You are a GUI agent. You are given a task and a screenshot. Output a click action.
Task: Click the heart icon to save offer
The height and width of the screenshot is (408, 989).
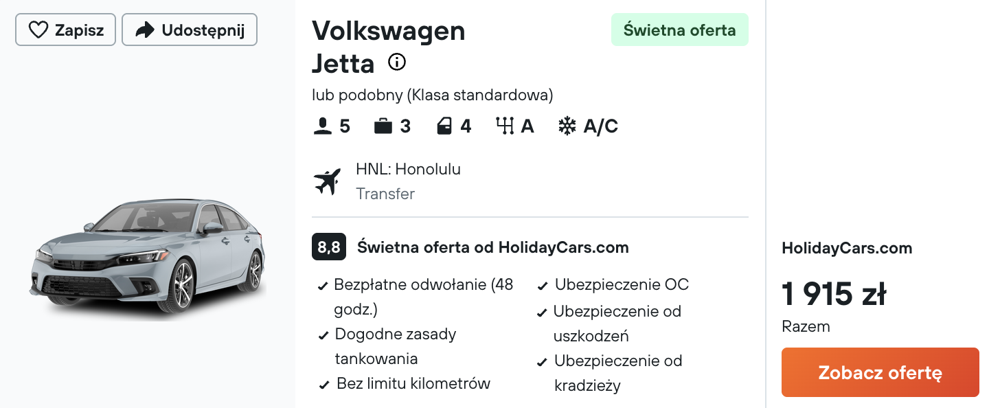click(x=38, y=30)
